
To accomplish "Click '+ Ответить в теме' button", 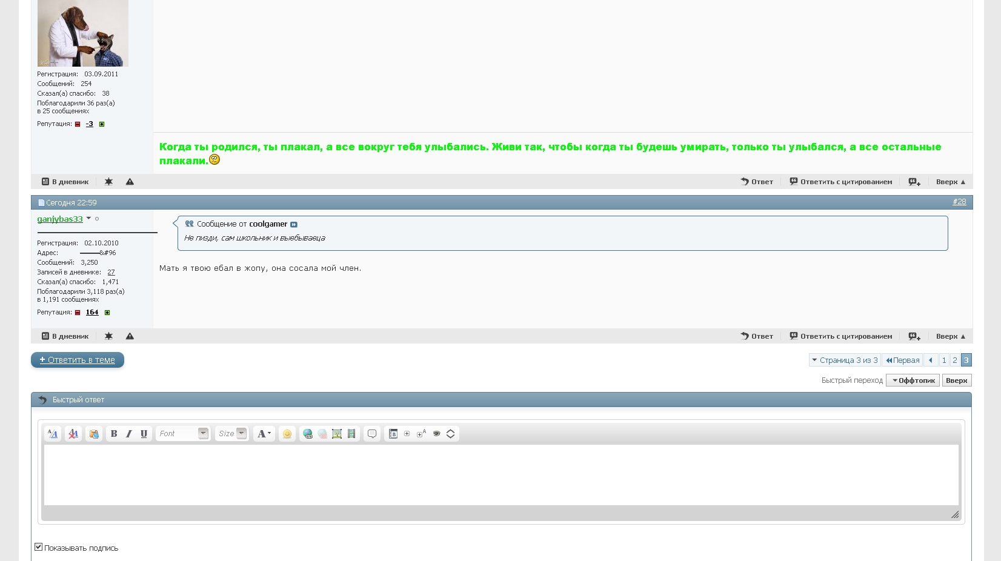I will 78,360.
